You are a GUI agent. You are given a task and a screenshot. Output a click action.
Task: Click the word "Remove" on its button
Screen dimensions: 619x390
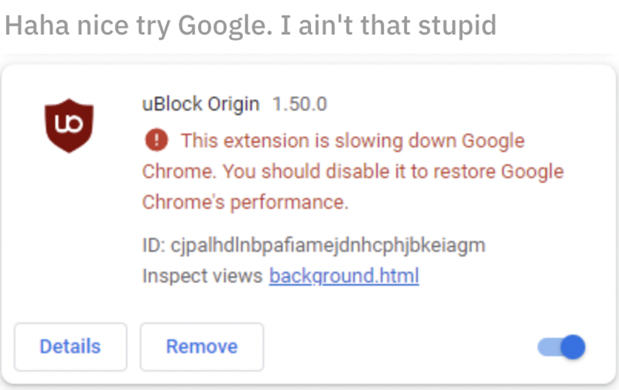point(201,347)
